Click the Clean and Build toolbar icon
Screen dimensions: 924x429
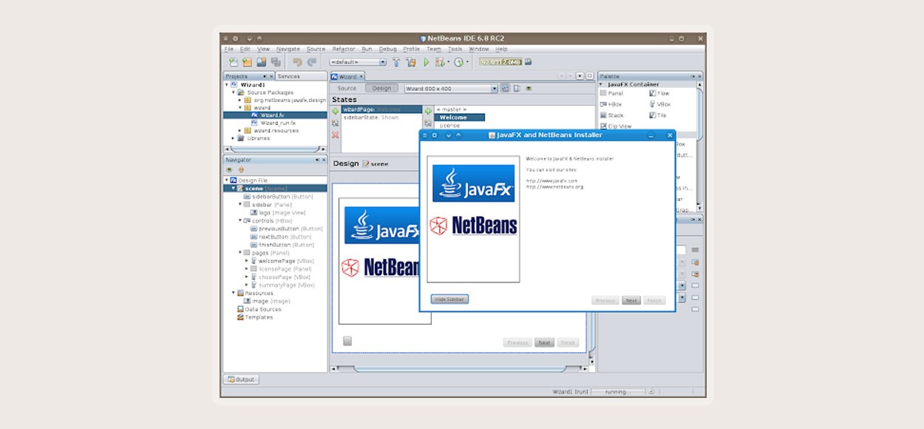click(x=411, y=62)
